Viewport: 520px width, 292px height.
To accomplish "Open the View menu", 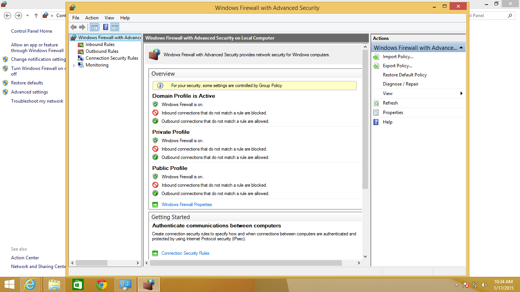I will (109, 18).
